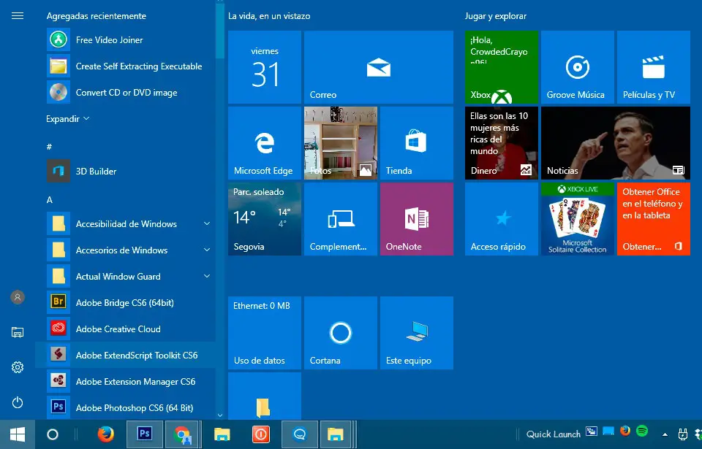The height and width of the screenshot is (449, 702).
Task: Open the Correo mail tile
Action: coord(378,67)
